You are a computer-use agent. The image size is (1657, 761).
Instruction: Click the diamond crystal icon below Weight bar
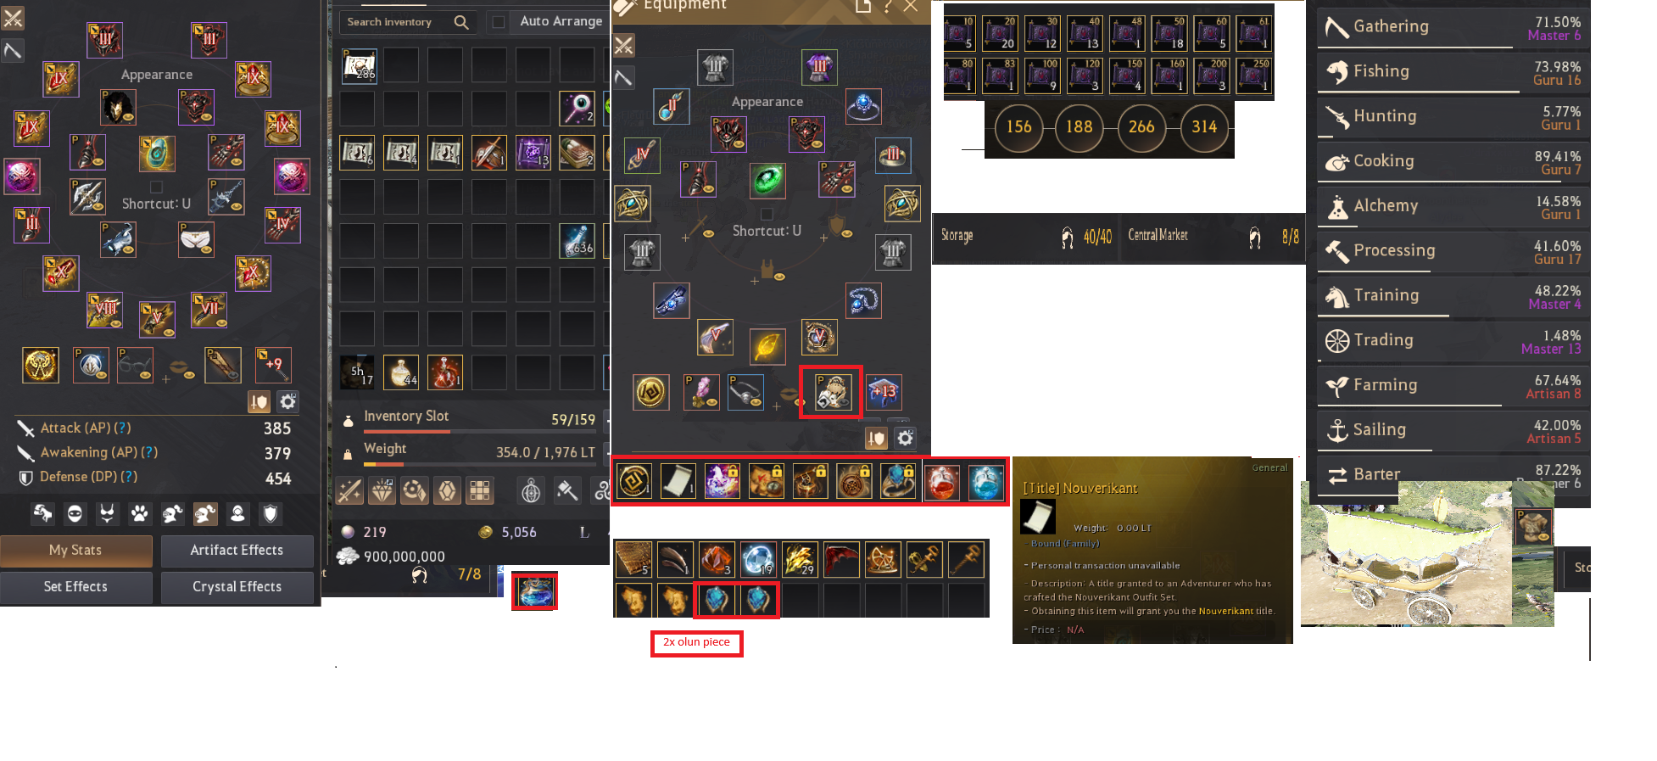click(x=382, y=490)
